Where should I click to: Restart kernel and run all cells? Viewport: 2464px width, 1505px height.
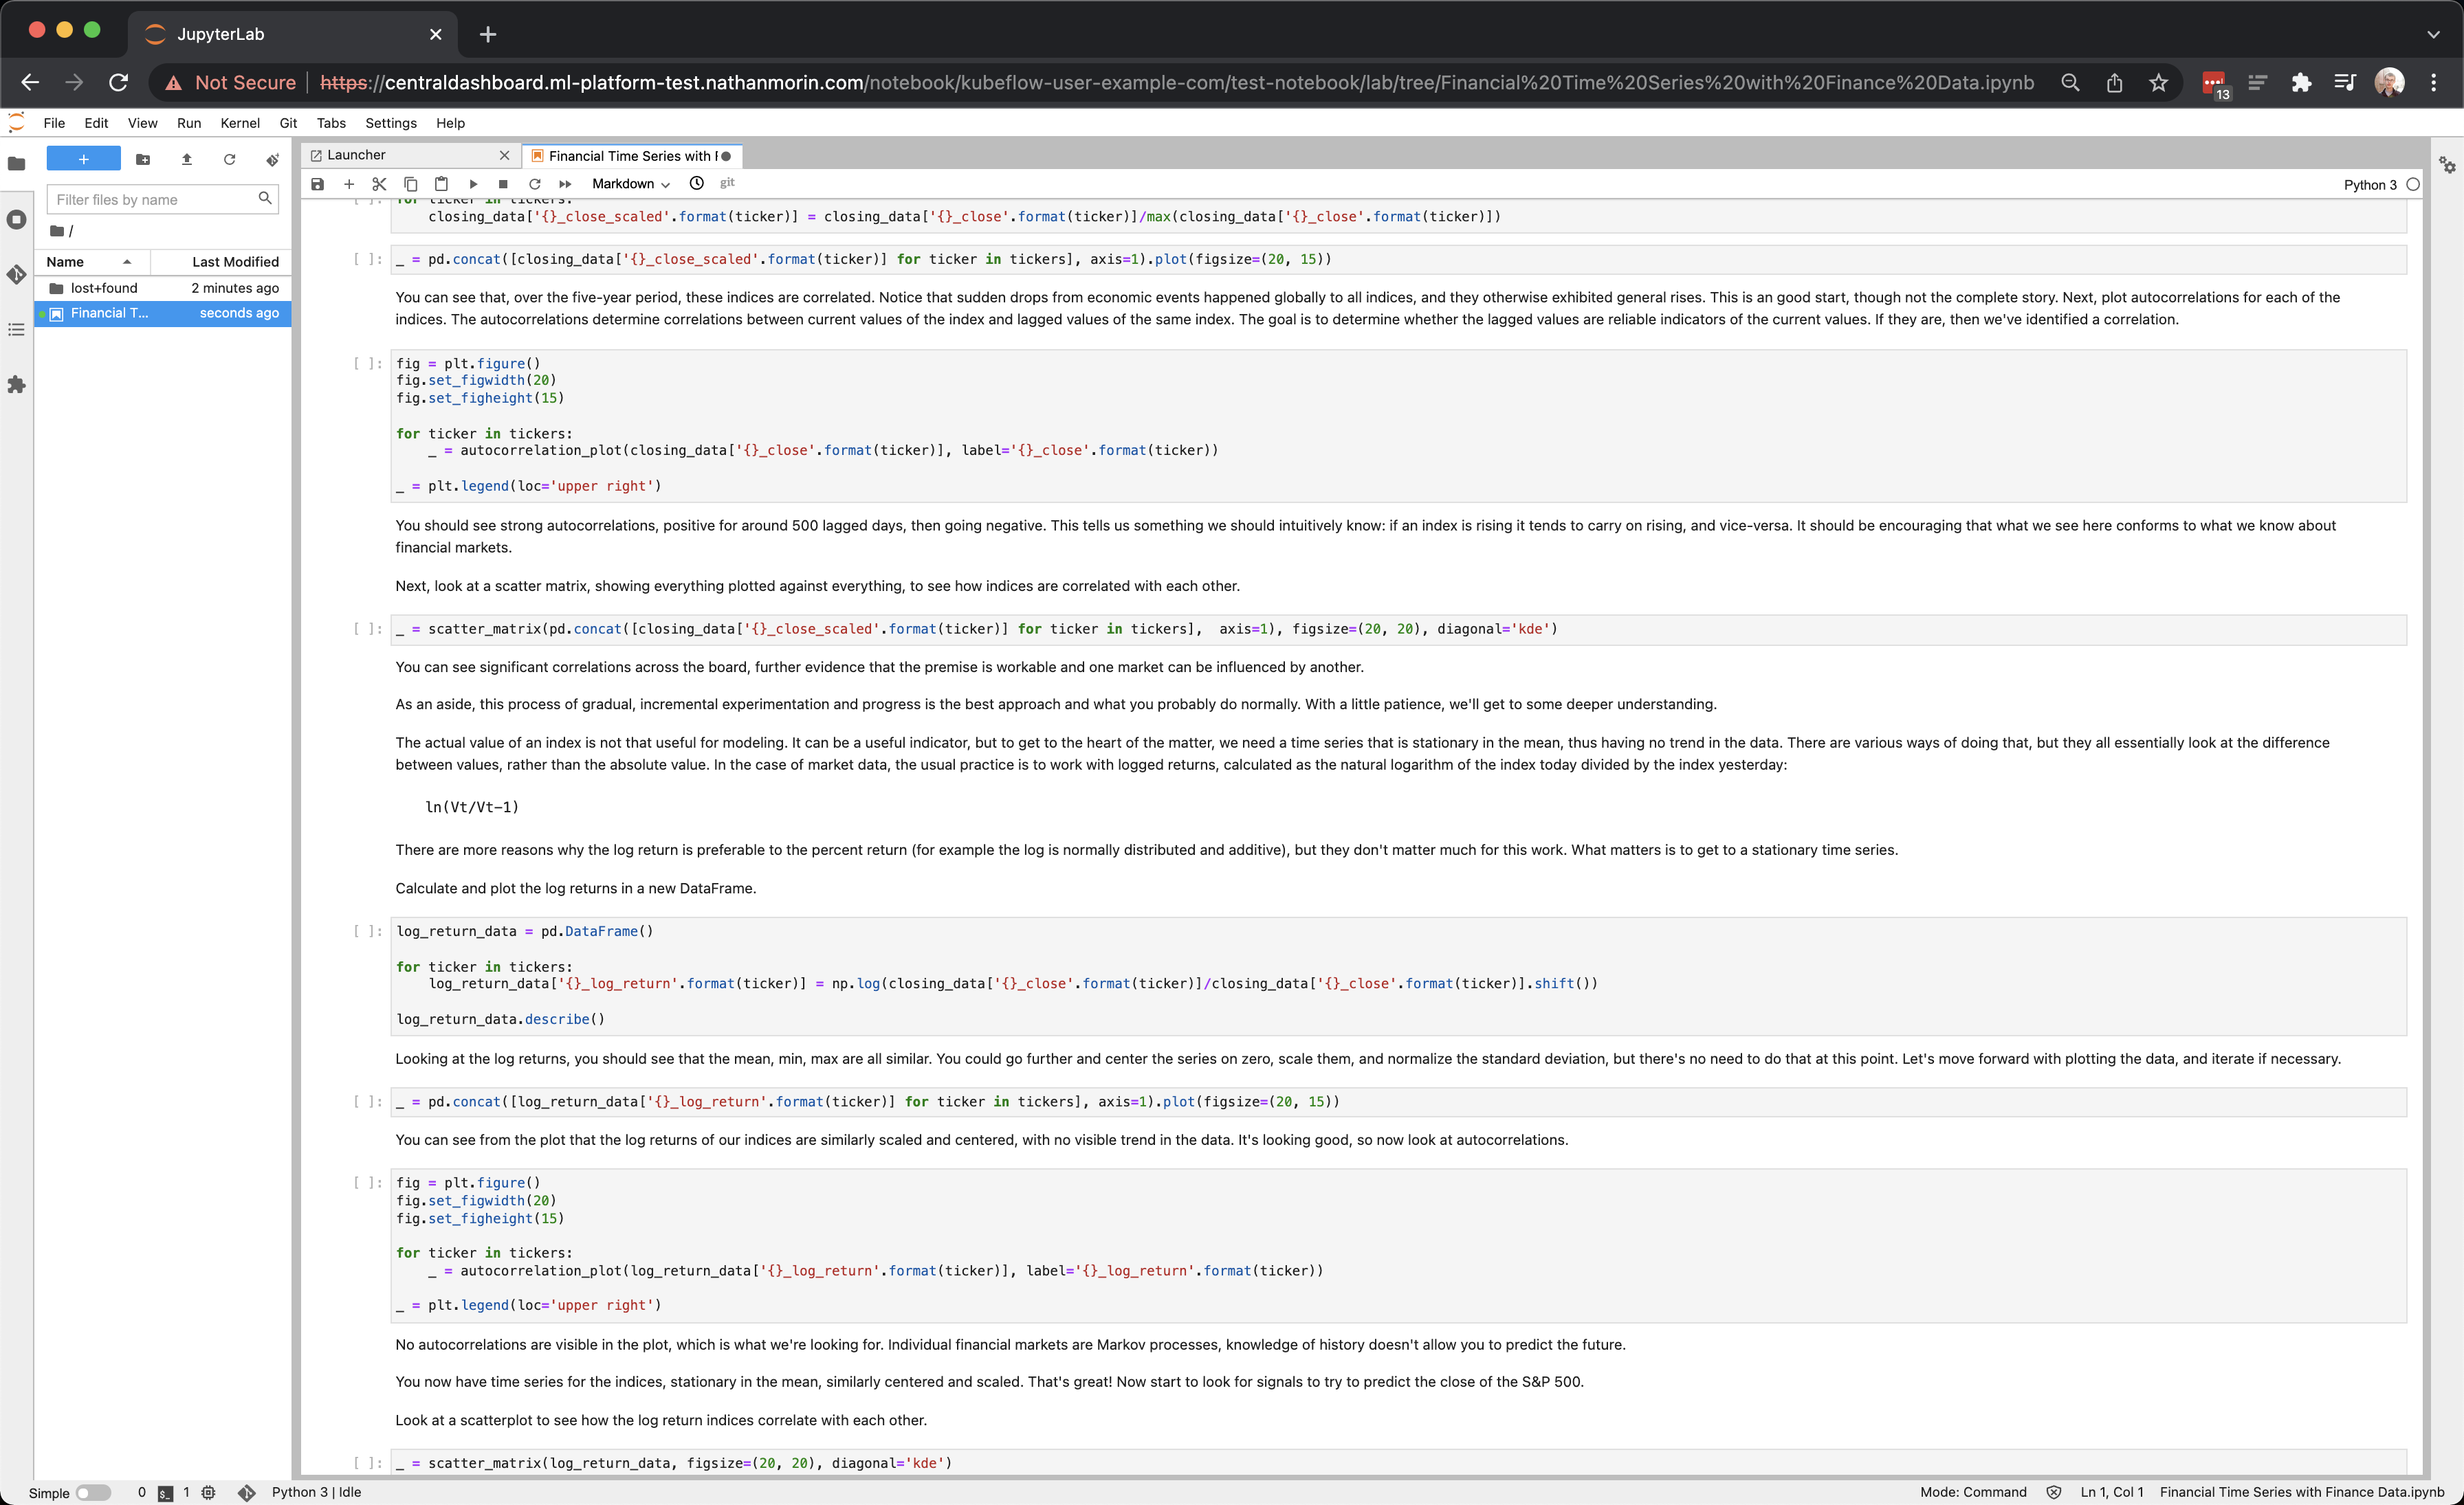(565, 184)
